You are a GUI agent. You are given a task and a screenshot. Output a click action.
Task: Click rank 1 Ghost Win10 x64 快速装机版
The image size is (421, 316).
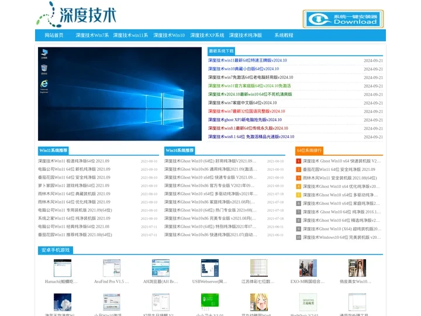tap(341, 162)
